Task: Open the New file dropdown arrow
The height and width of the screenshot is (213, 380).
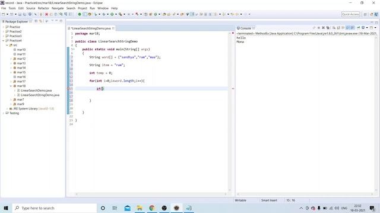Action: pos(7,14)
